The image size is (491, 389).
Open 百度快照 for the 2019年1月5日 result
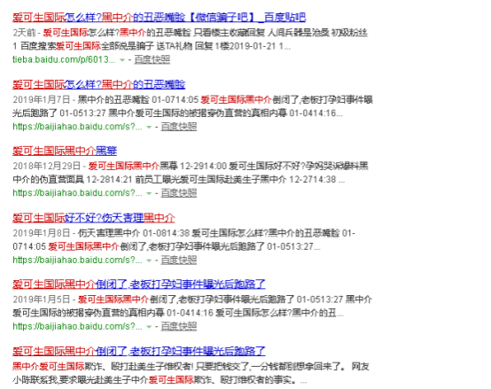pyautogui.click(x=179, y=326)
